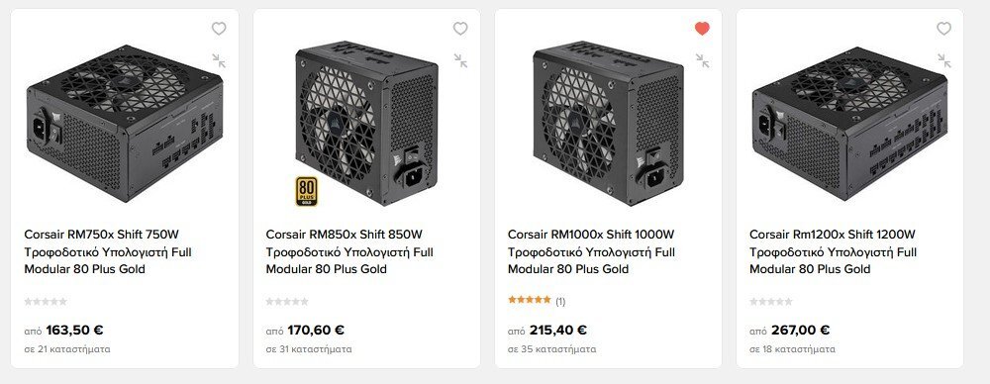Screen dimensions: 990x384
Task: Click compare arrows icon on RM750x card
Action: pos(219,60)
